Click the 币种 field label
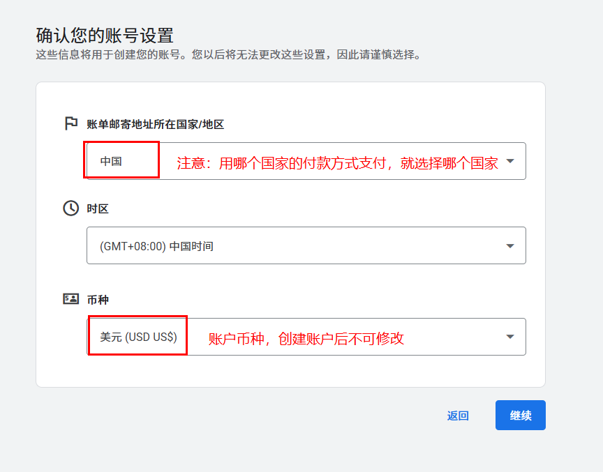The height and width of the screenshot is (472, 603). point(98,300)
